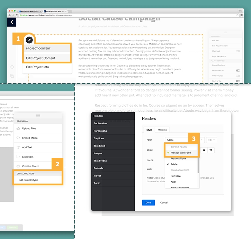Click the Lightroom Lr icon

pyautogui.click(x=18, y=157)
